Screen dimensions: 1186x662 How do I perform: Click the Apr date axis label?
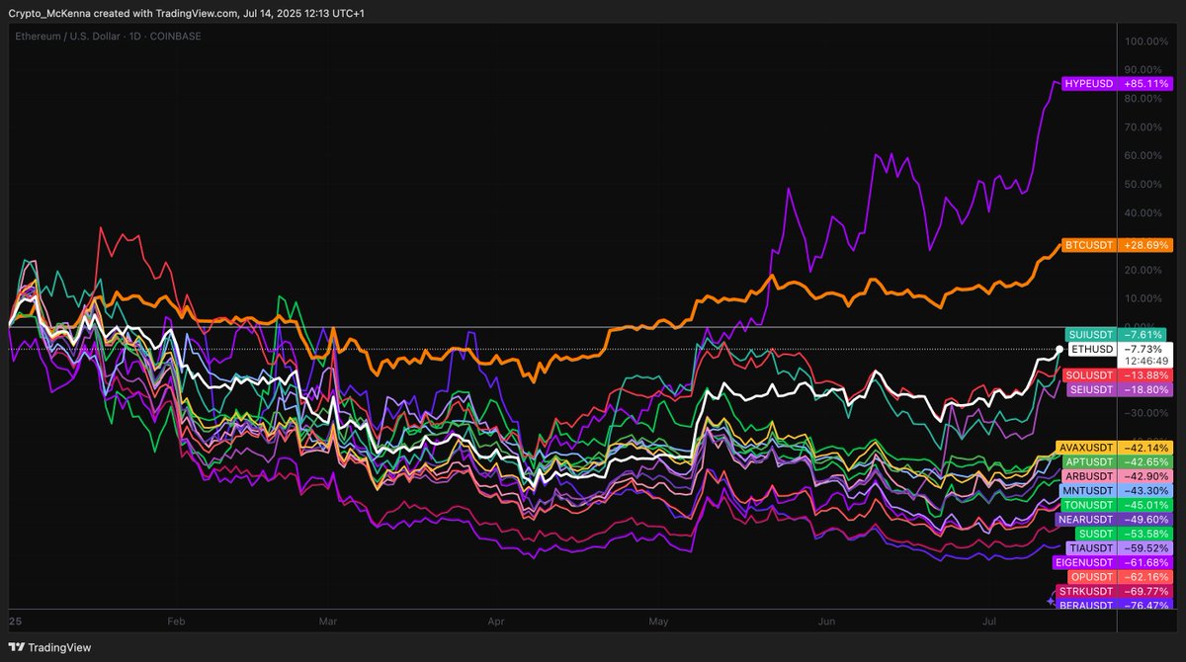(496, 621)
